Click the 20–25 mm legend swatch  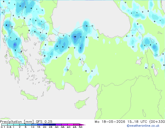click(46, 125)
